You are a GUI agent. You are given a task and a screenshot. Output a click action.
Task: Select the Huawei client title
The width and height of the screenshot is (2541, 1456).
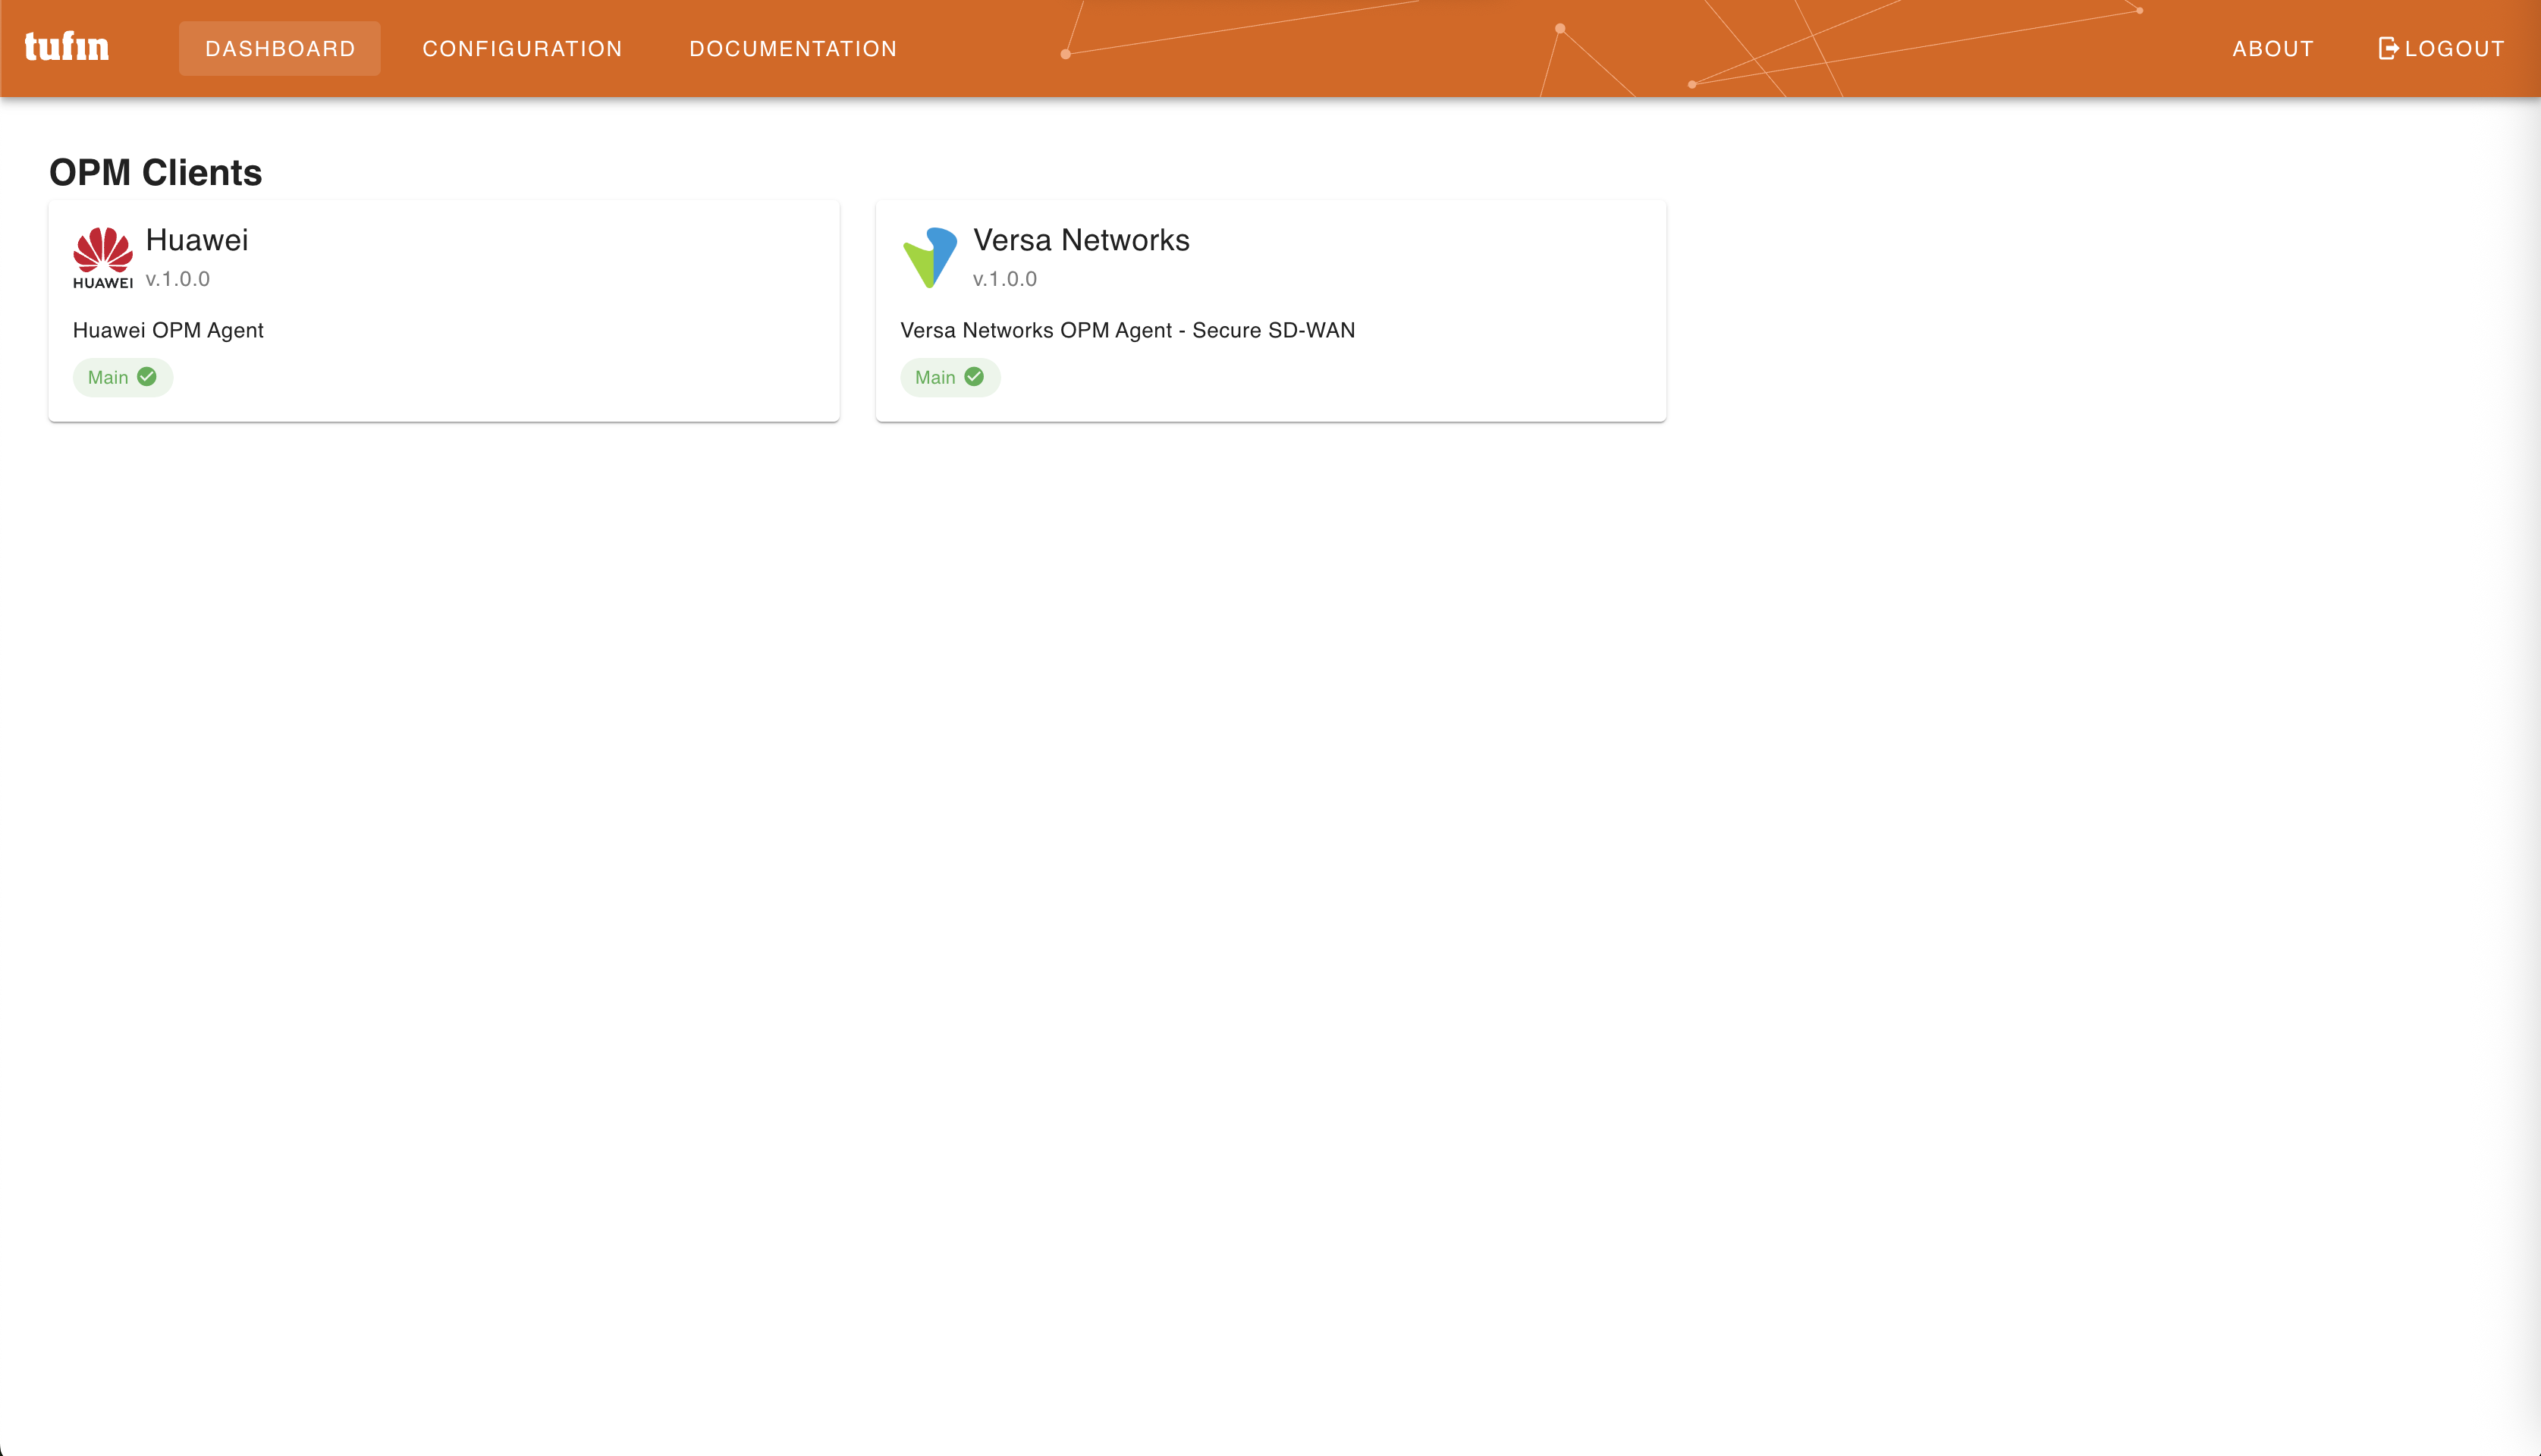(197, 240)
